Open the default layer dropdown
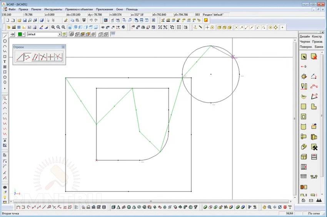This screenshot has width=327, height=217. 60,34
